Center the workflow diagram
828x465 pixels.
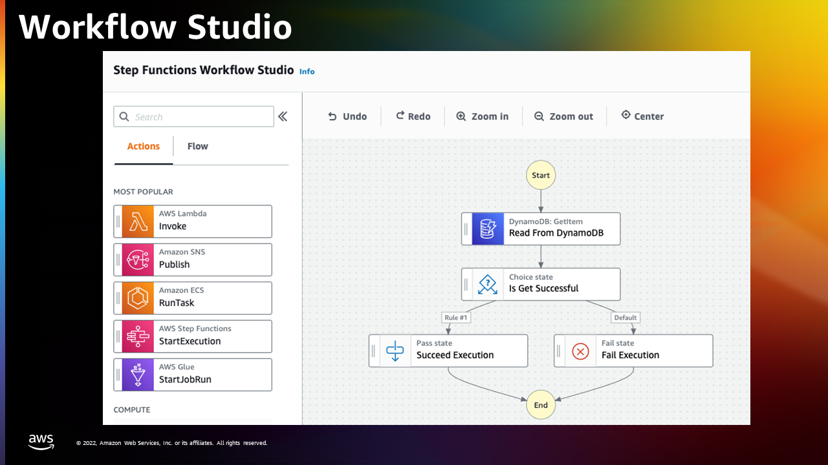coord(642,116)
